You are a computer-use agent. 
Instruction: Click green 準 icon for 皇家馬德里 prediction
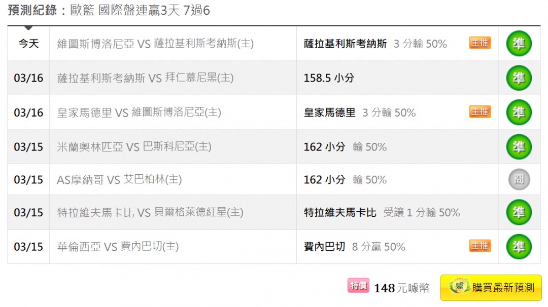519,112
